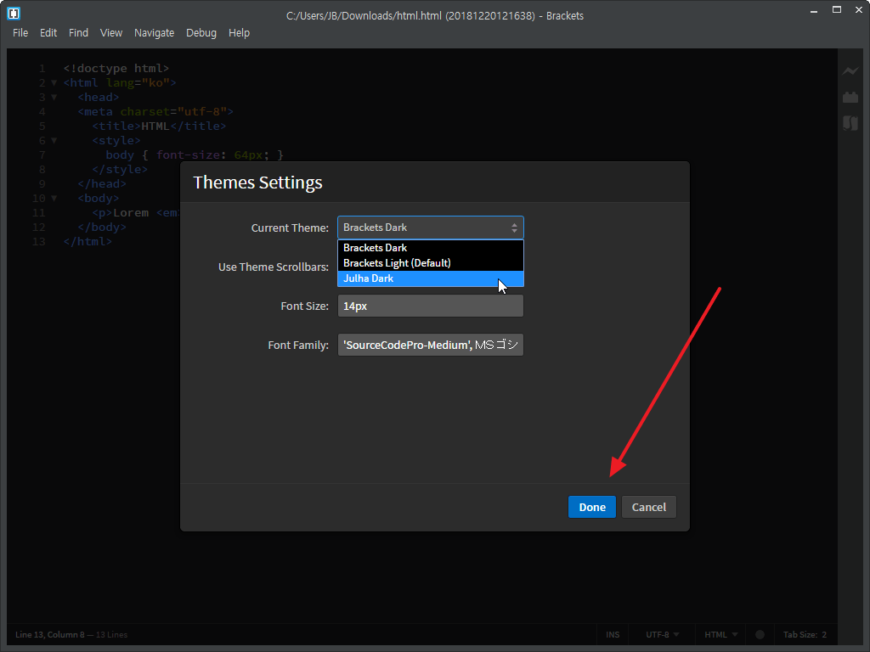Click the Use Theme Scrollbars label

point(274,267)
